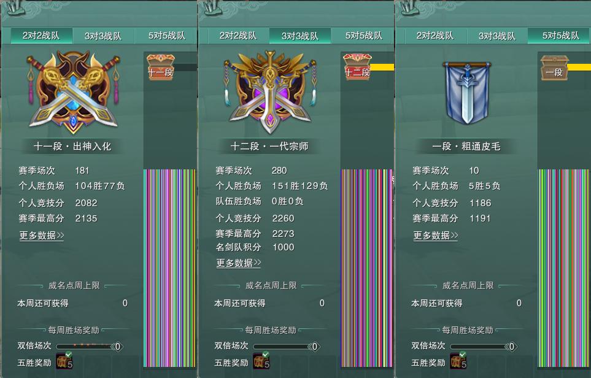Click the 十二段 purple-gem rank emblem
The width and height of the screenshot is (591, 378).
tap(270, 93)
